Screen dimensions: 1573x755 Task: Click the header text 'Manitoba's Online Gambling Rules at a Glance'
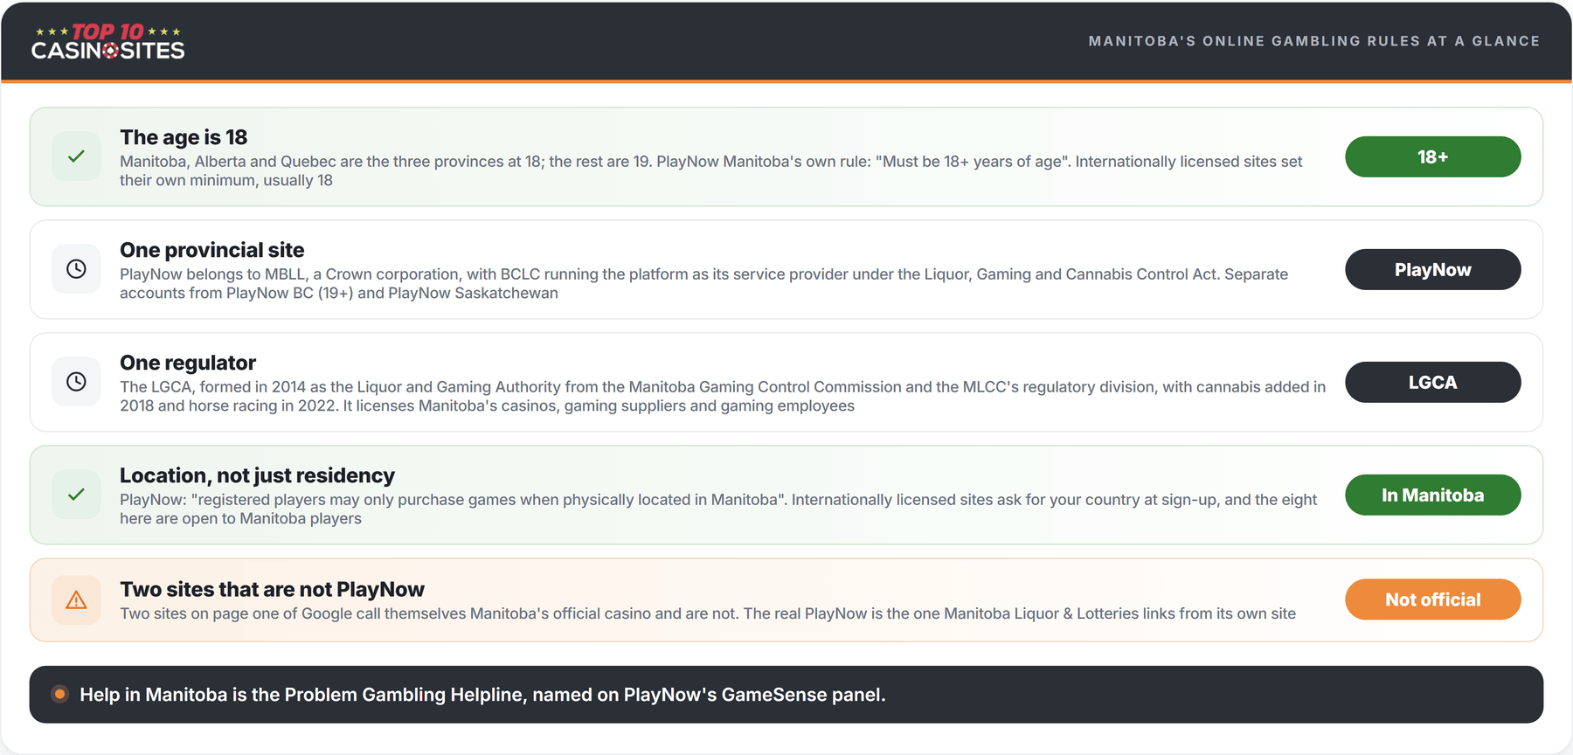pyautogui.click(x=1314, y=41)
